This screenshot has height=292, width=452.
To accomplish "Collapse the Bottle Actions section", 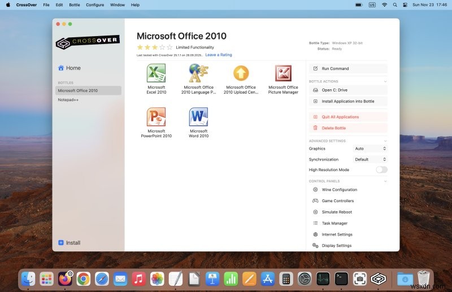I will coord(385,81).
